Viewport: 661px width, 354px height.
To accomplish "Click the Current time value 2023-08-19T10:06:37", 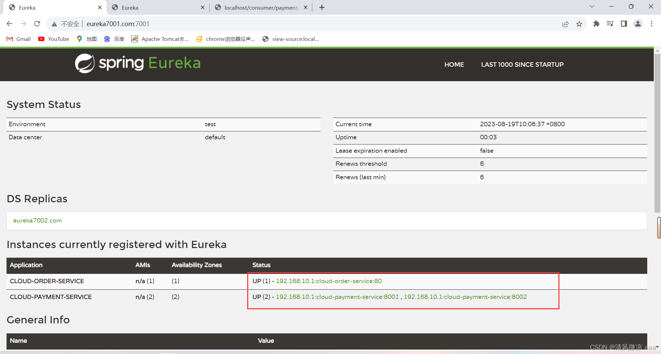I will pyautogui.click(x=522, y=124).
